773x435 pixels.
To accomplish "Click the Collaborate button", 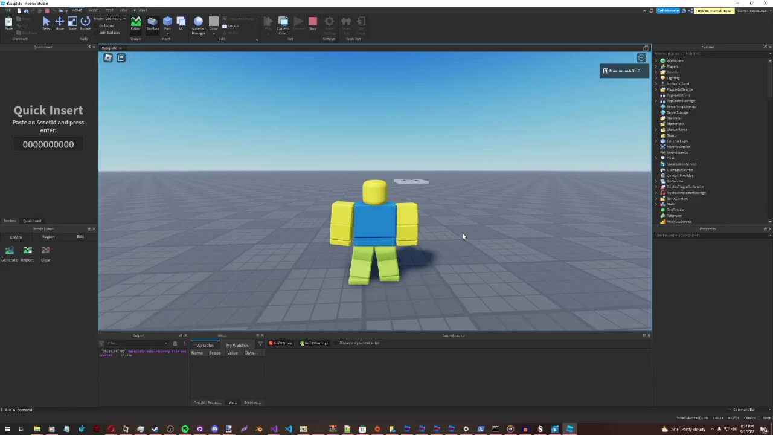I will (x=668, y=11).
